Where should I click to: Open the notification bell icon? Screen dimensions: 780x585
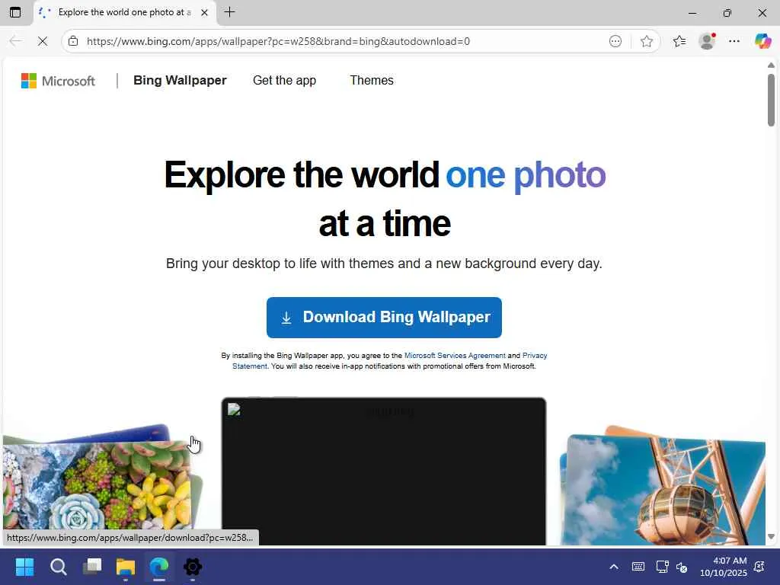coord(759,567)
